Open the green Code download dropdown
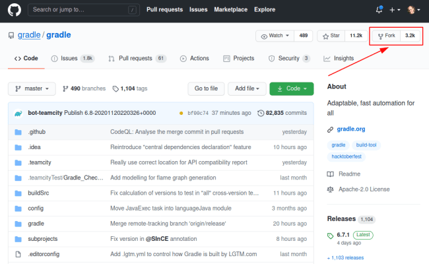 click(x=291, y=88)
